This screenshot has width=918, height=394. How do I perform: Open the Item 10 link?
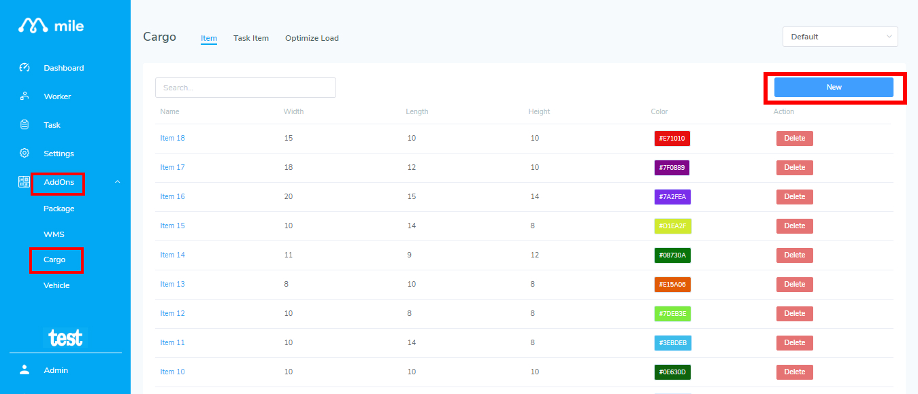click(172, 372)
